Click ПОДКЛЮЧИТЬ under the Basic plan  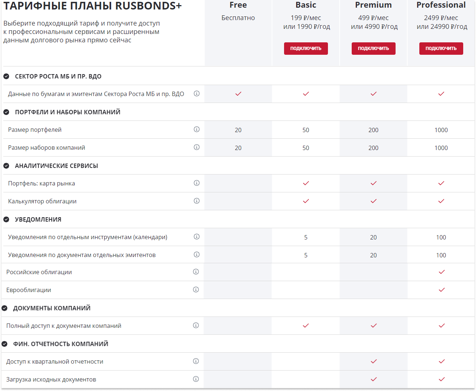[306, 49]
